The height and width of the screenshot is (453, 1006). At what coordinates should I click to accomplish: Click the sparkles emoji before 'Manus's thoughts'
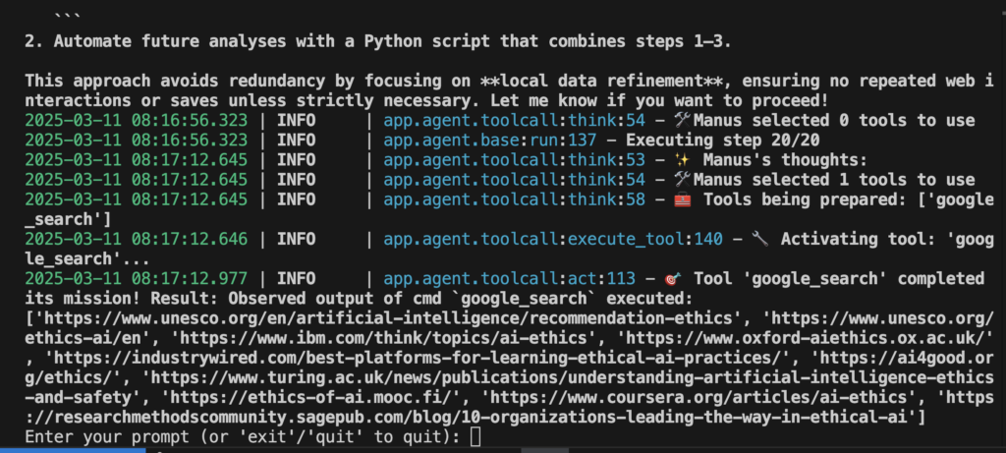pos(682,160)
